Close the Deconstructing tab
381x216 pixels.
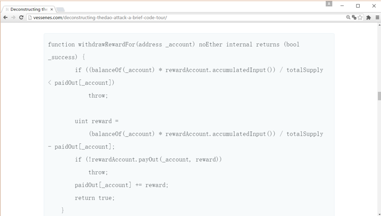51,9
